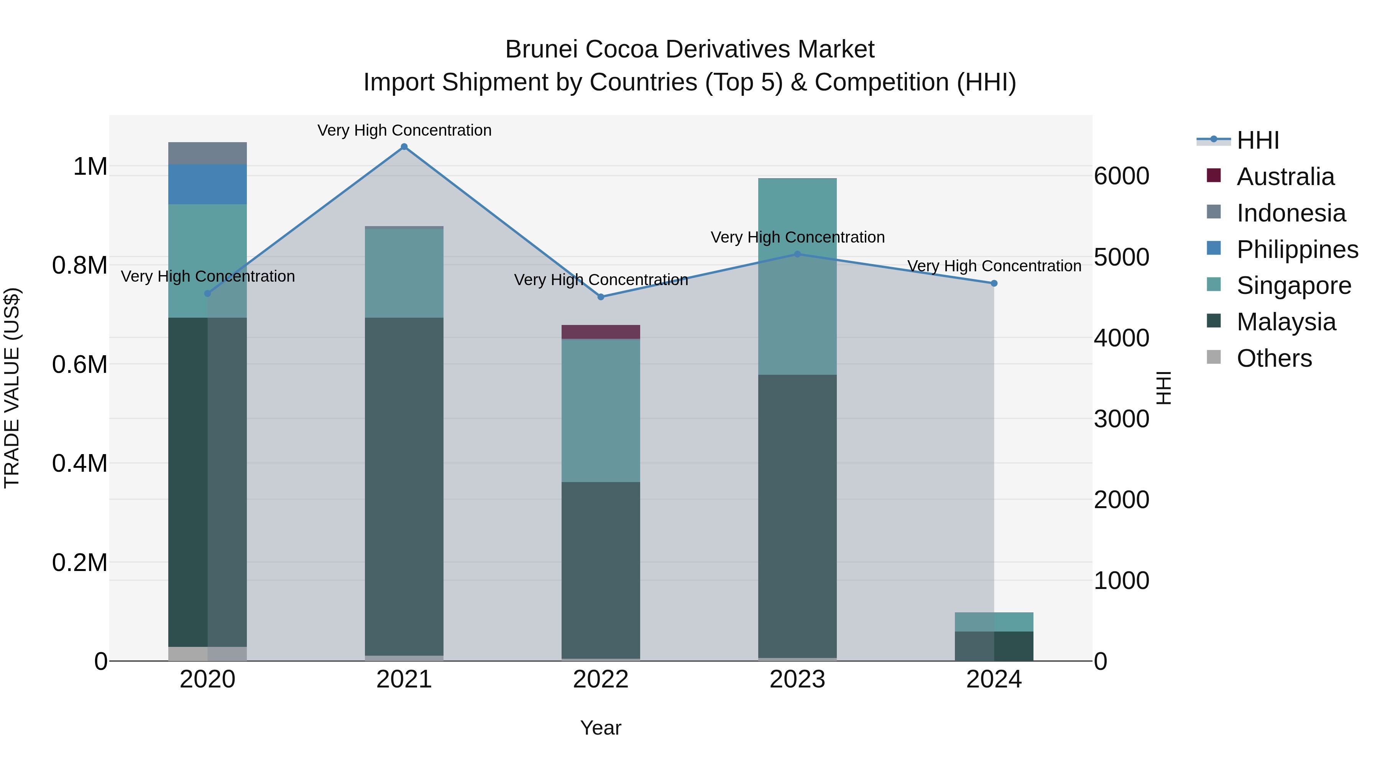Viewport: 1380px width, 776px height.
Task: Click the '0.6M' left axis tick label
Action: pos(80,365)
